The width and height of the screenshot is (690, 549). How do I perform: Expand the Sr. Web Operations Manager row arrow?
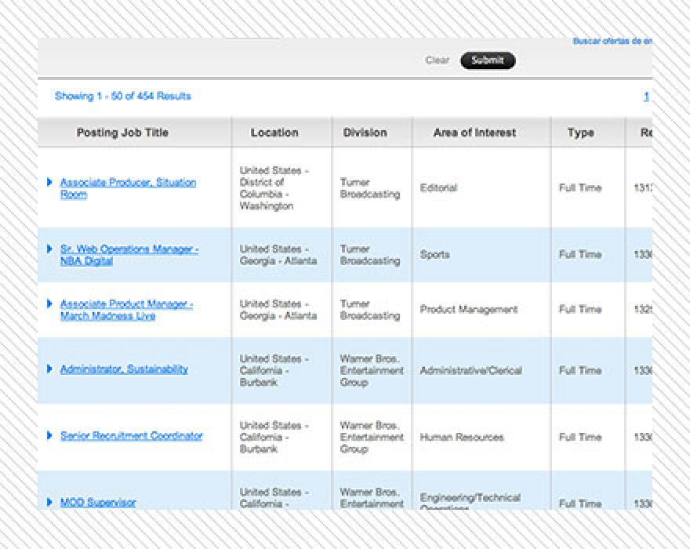click(x=49, y=249)
